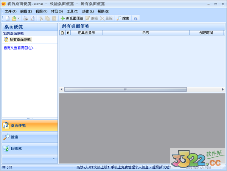
Task: Minimize the window
Action: pos(208,4)
